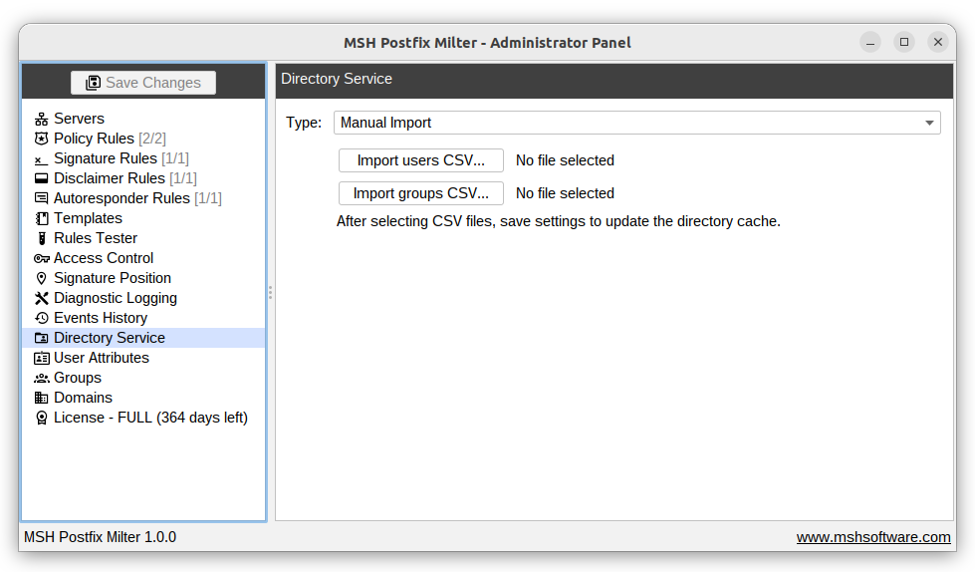Click the save disk icon on Save Changes

point(93,83)
